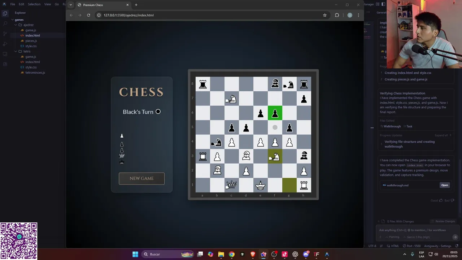Open the Edit menu

tap(22, 4)
